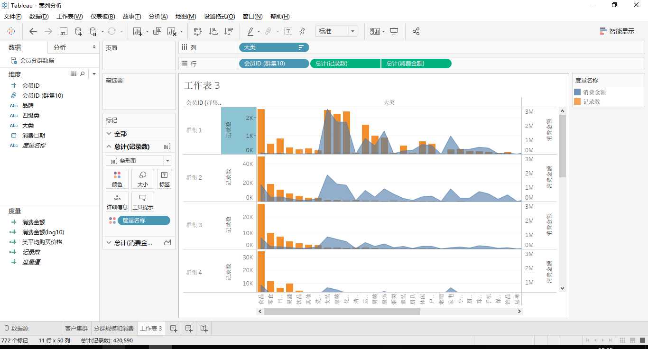
Task: Switch dimension list view icon
Action: click(x=74, y=74)
